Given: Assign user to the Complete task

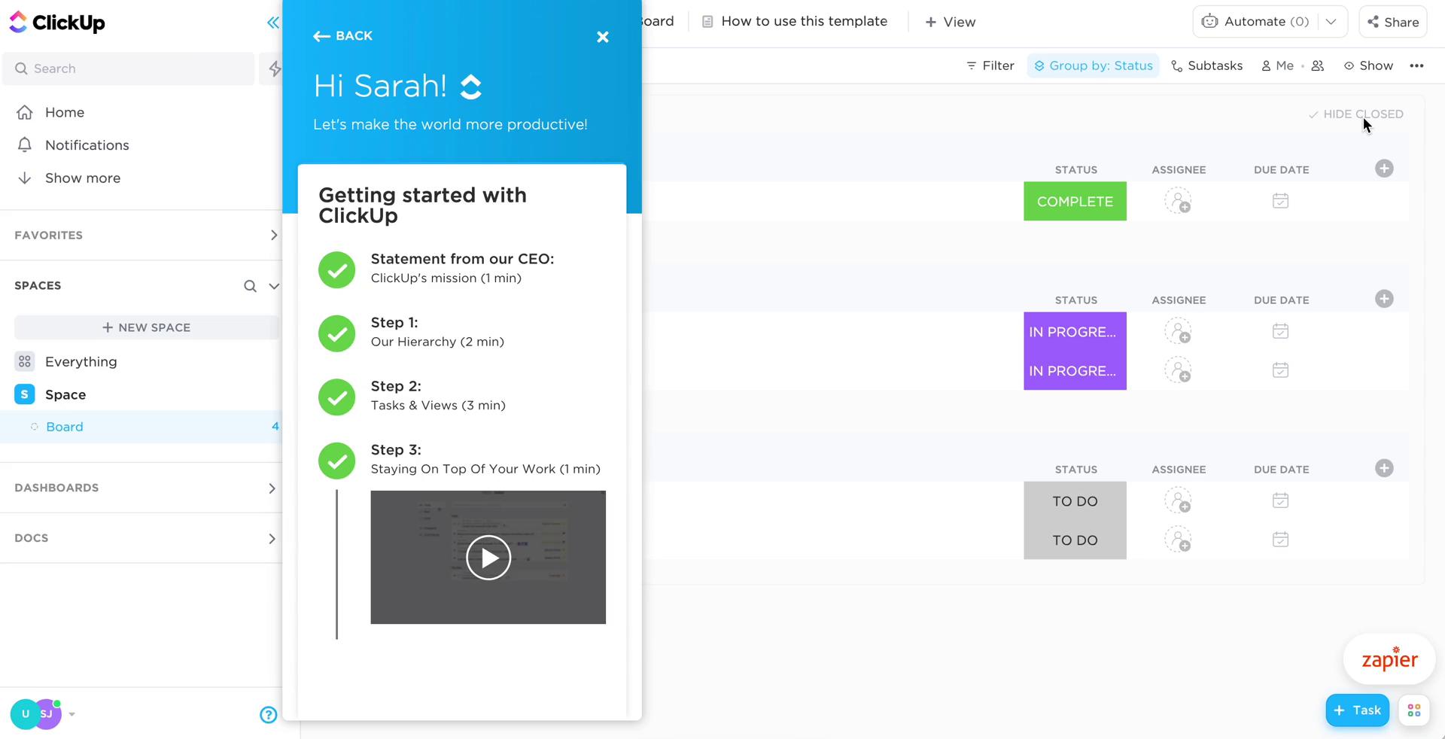Looking at the screenshot, I should 1178,201.
